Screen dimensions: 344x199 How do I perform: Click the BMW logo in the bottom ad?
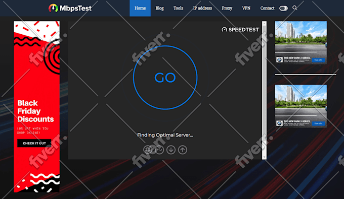pyautogui.click(x=279, y=123)
